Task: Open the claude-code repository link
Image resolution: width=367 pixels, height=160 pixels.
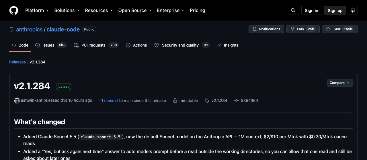Action: click(x=63, y=29)
